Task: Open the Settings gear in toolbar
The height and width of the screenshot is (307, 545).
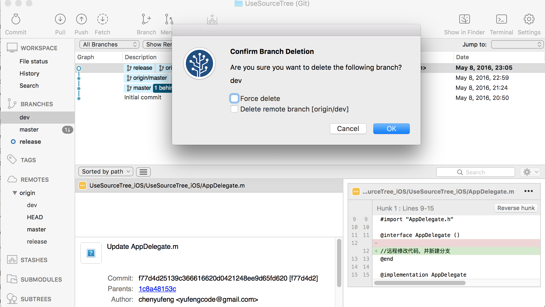Action: [529, 19]
